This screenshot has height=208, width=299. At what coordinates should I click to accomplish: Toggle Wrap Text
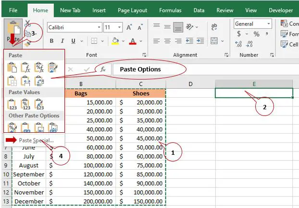click(214, 27)
